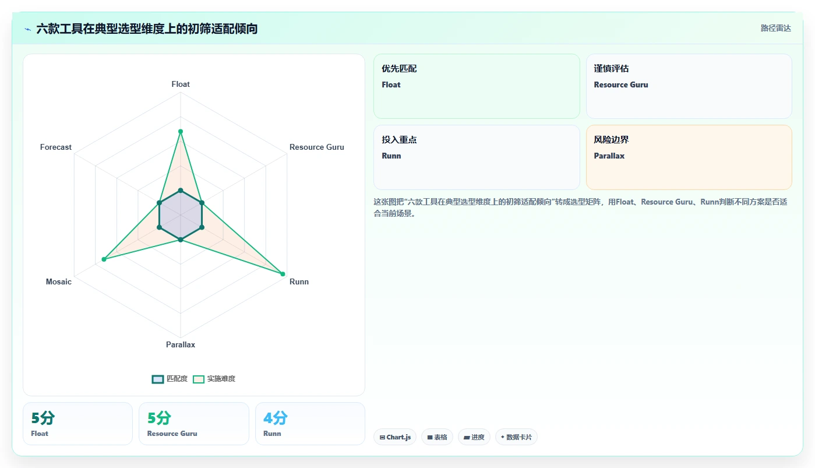Click the 实施难度 data point at Runn
The width and height of the screenshot is (815, 468).
(x=283, y=274)
